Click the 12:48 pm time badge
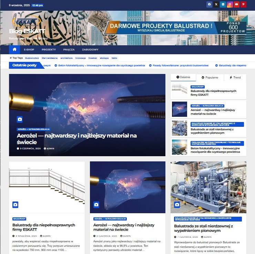 click(38, 6)
